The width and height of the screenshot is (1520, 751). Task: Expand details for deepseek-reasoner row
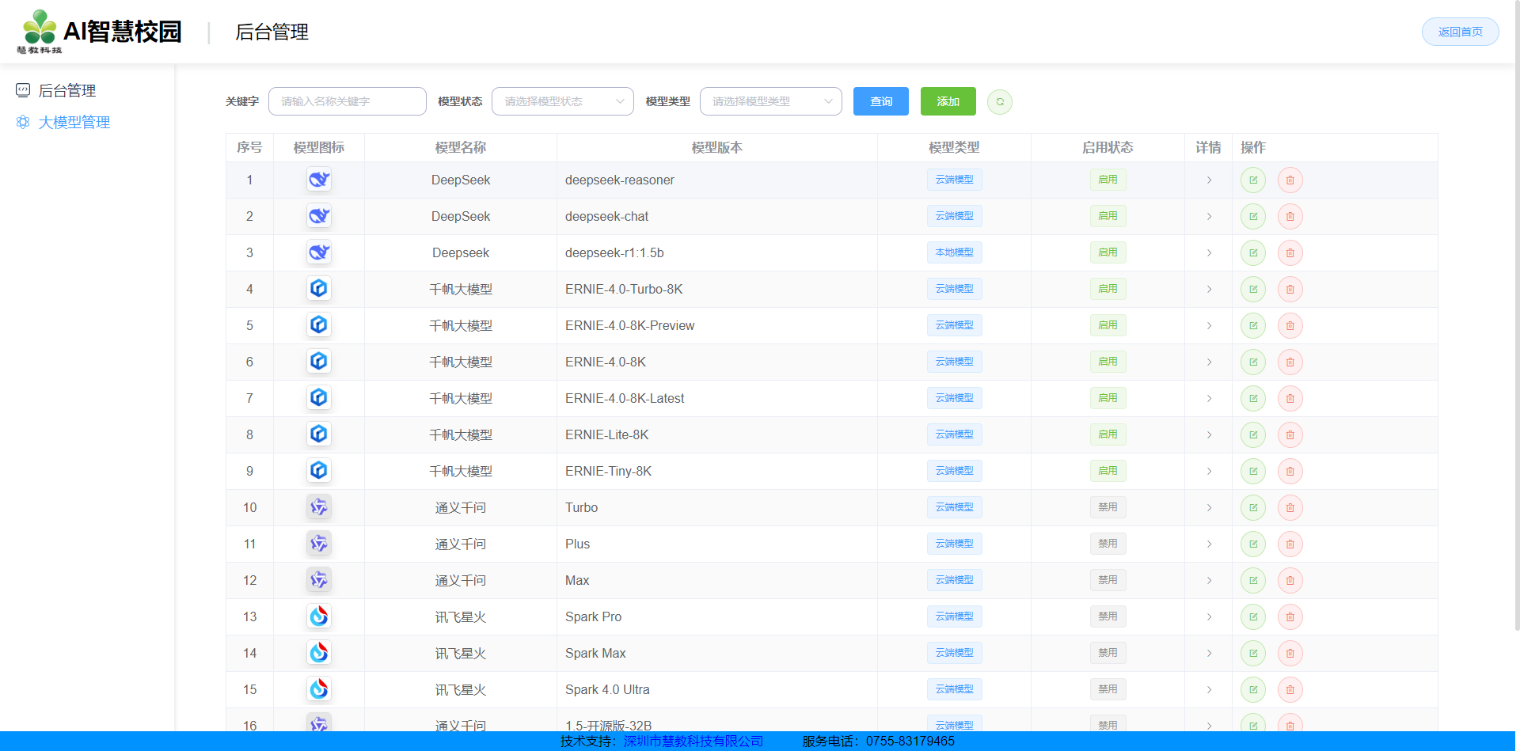click(x=1209, y=180)
